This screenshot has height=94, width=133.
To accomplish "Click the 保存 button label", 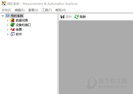I will 69,17.
